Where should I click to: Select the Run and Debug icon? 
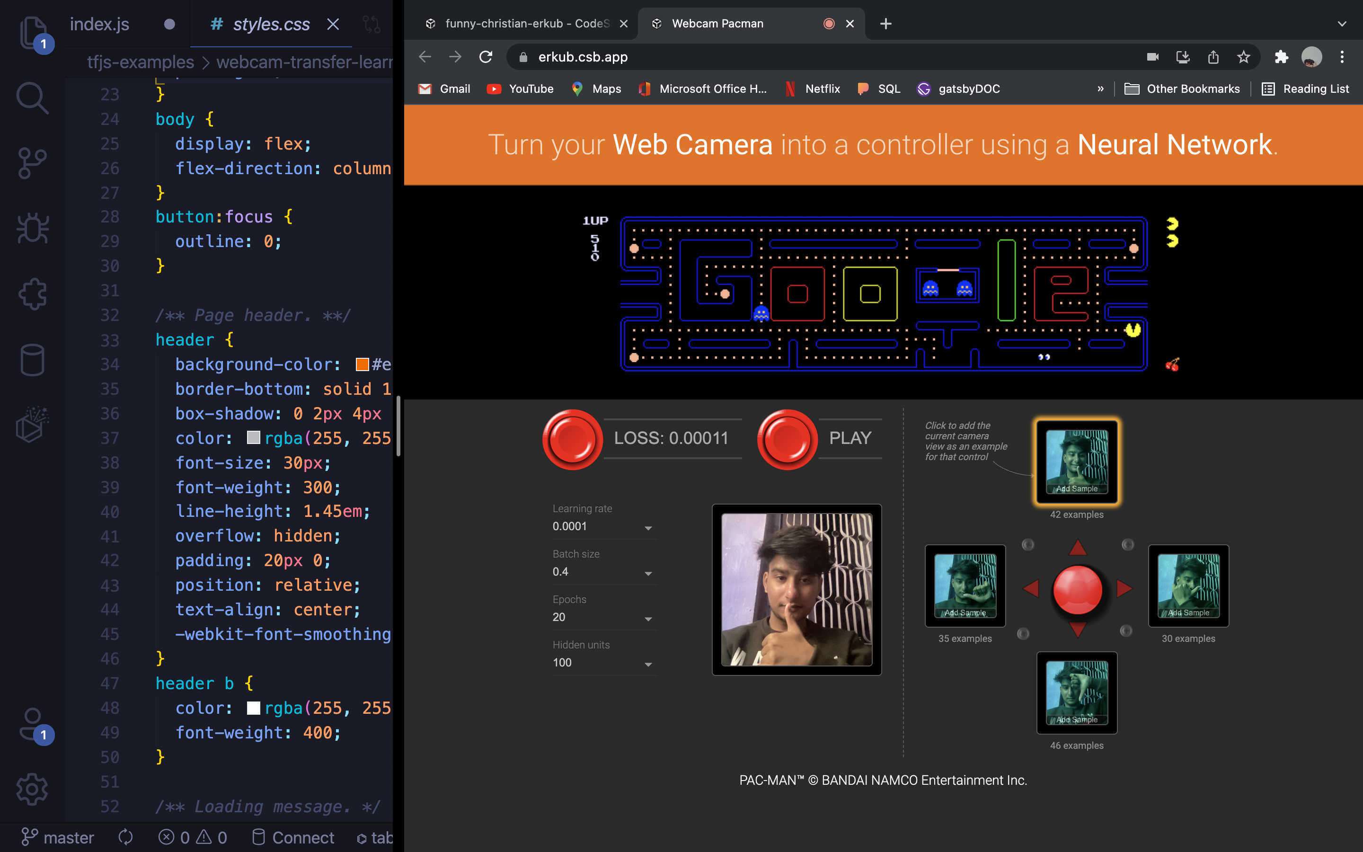click(x=32, y=228)
